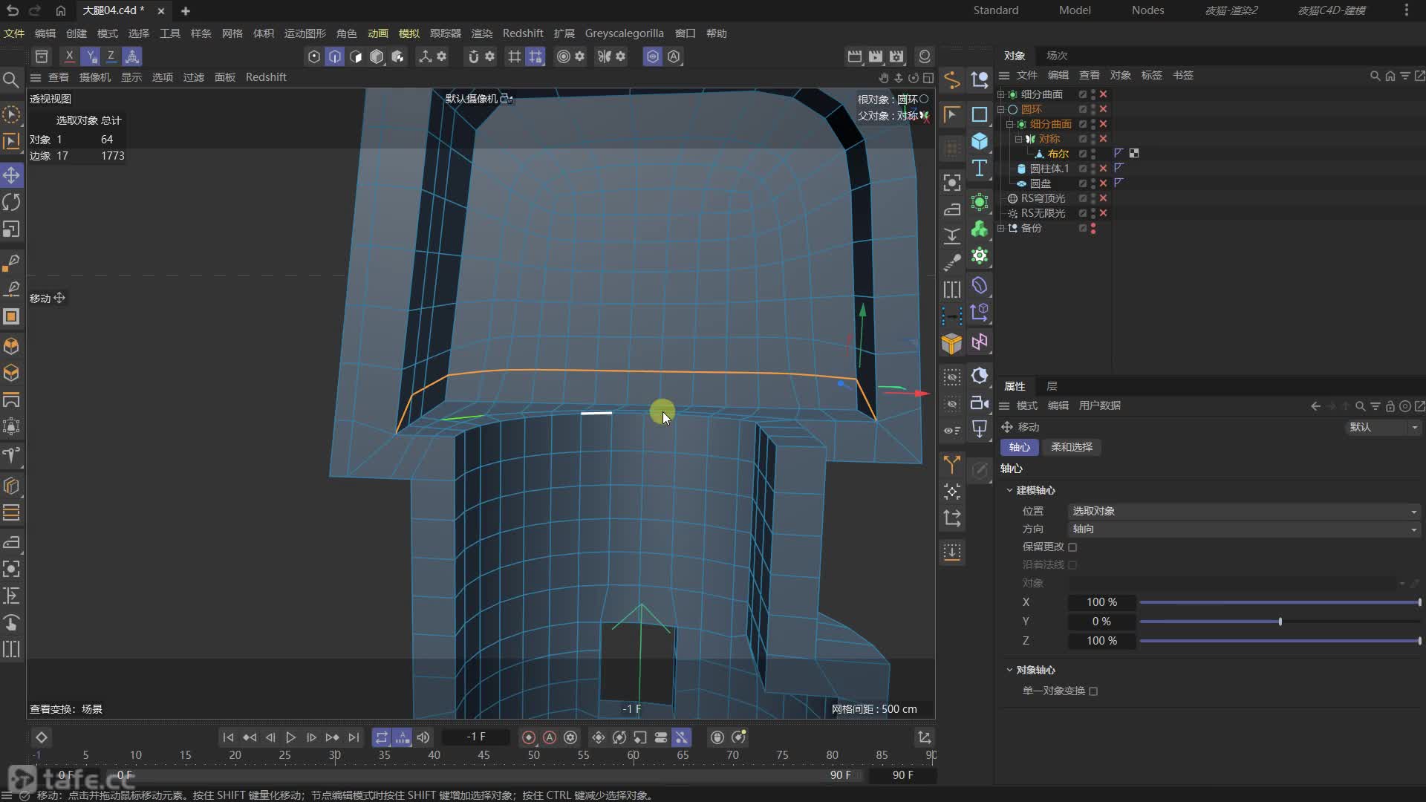
Task: Click the Cube primitive icon
Action: 980,141
